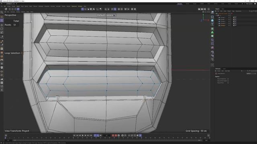
Task: Click the Grid Spacing : 50 cm text
Action: click(x=196, y=131)
